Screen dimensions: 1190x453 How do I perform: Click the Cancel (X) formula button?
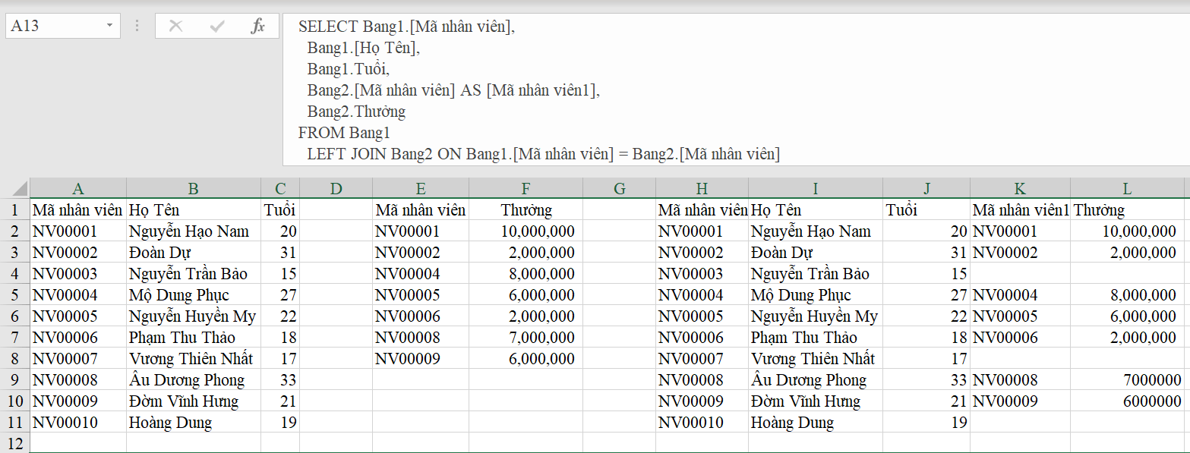[x=176, y=26]
